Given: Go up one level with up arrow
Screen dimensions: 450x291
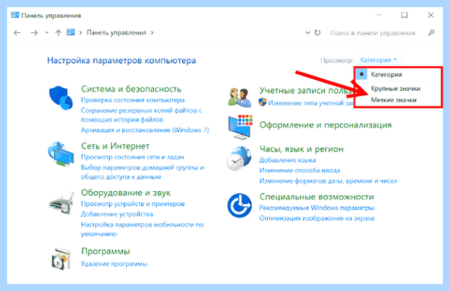Looking at the screenshot, I should click(x=58, y=33).
